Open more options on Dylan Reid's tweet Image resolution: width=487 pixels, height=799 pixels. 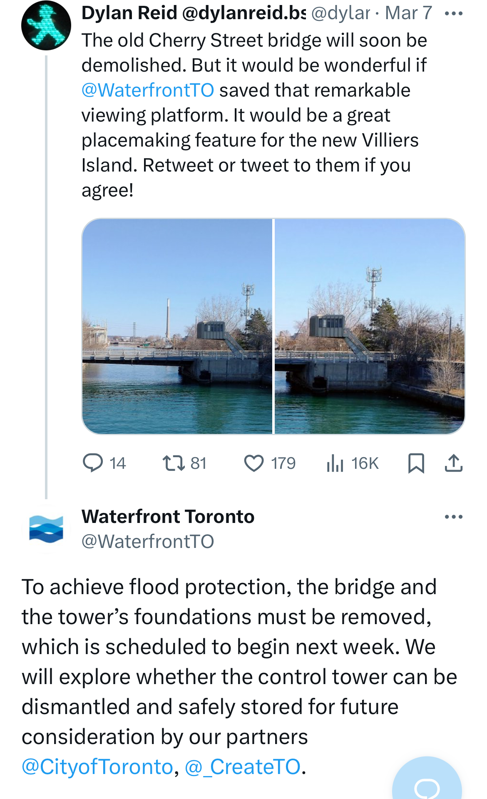click(x=453, y=14)
